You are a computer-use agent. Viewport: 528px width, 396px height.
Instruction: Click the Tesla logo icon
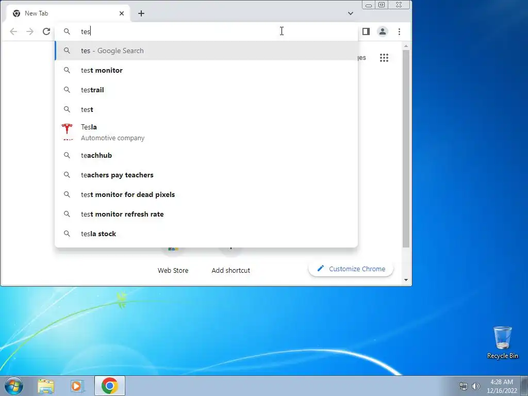click(x=67, y=131)
